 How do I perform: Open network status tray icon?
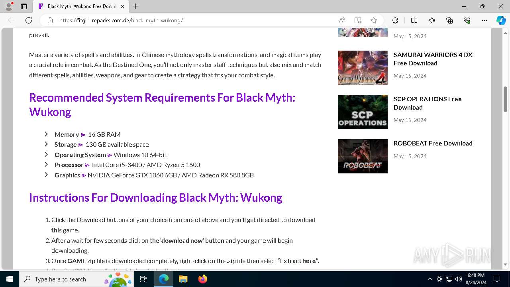pyautogui.click(x=449, y=279)
